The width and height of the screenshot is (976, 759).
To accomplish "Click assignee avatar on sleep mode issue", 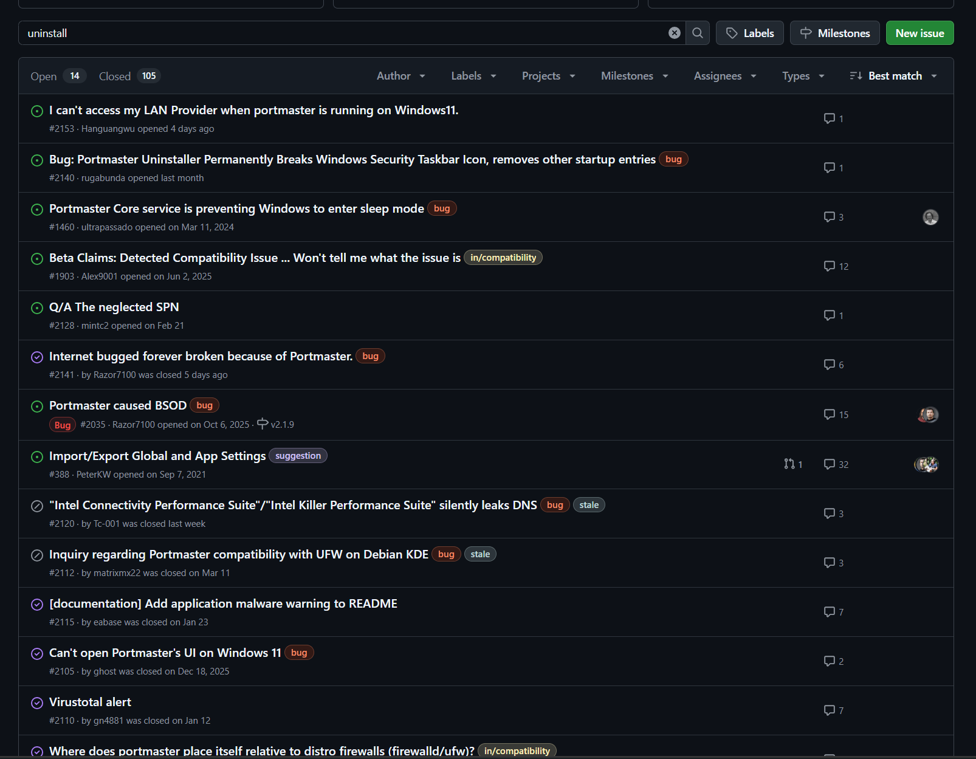I will 930,217.
